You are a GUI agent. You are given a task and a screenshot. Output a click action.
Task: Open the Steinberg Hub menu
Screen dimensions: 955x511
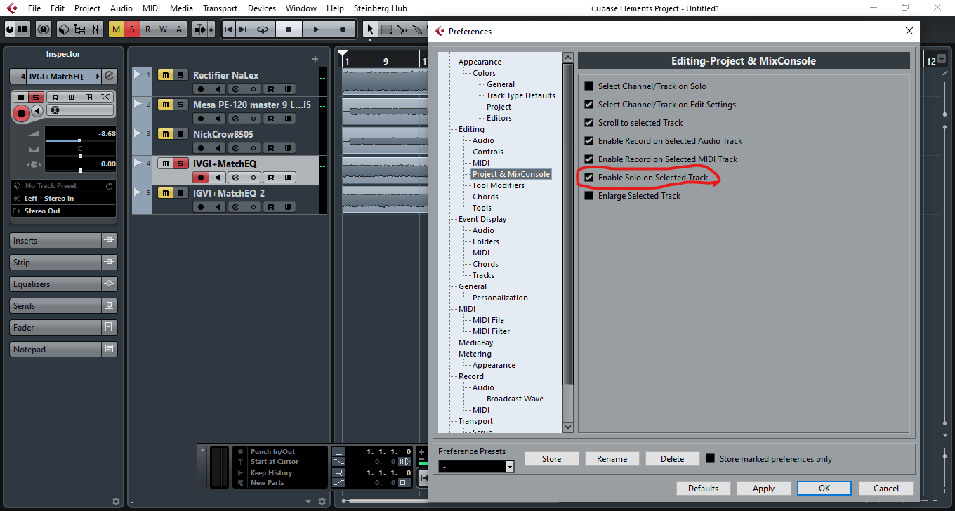381,8
